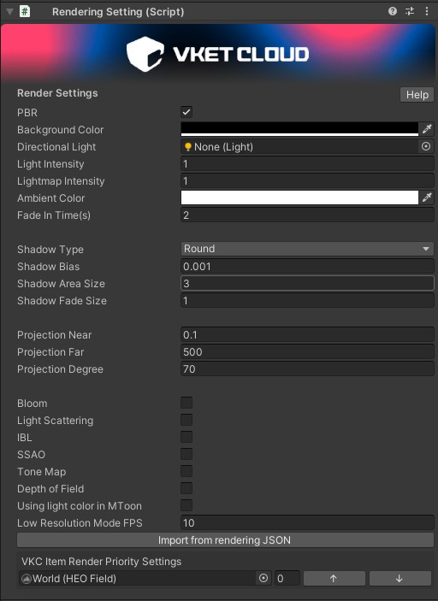Open the Shadow Type dropdown

[x=307, y=249]
